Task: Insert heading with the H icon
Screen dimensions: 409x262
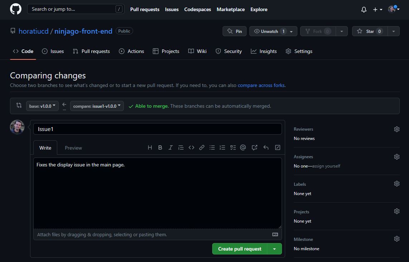Action: tap(150, 148)
